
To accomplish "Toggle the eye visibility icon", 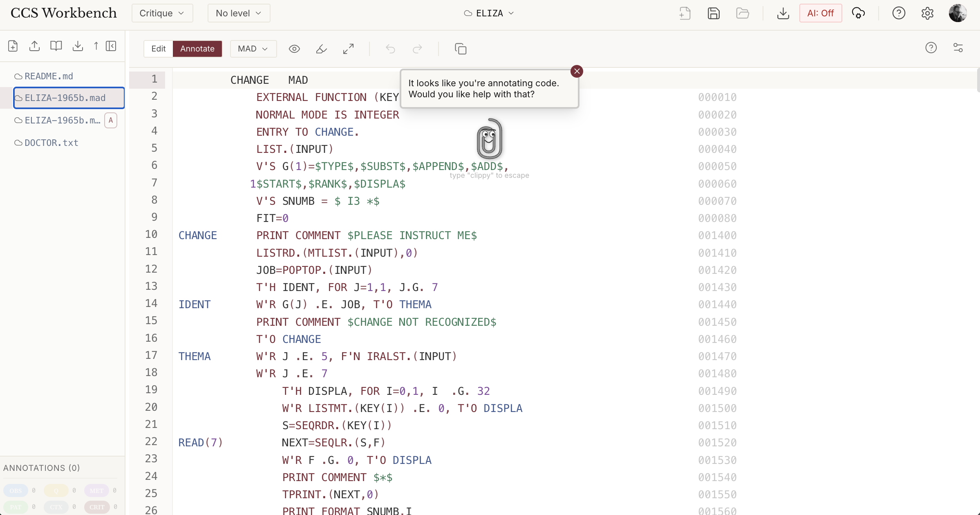I will tap(294, 49).
